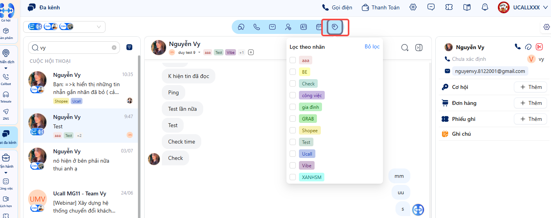Screen dimensions: 551x218
Task: Open the contact card filter icon
Action: coord(304,27)
